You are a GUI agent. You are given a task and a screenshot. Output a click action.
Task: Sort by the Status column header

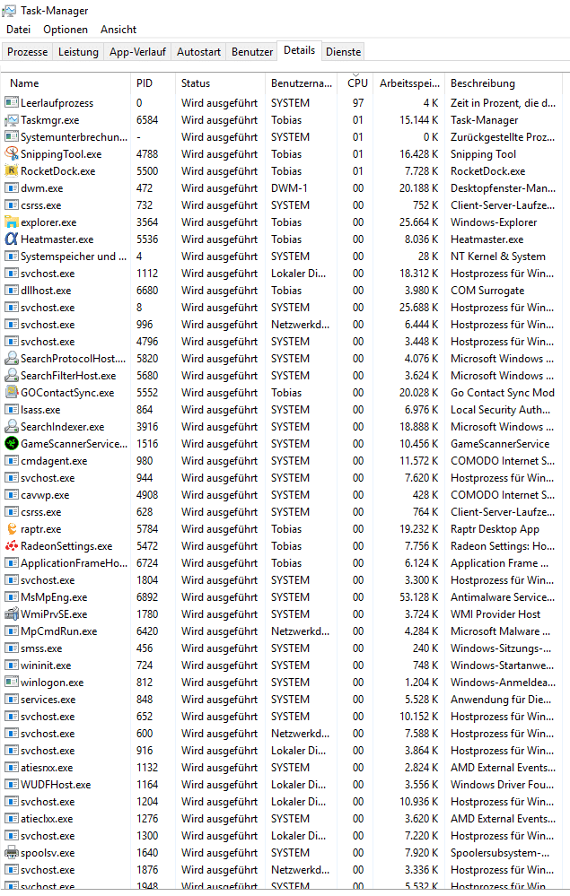pos(220,83)
